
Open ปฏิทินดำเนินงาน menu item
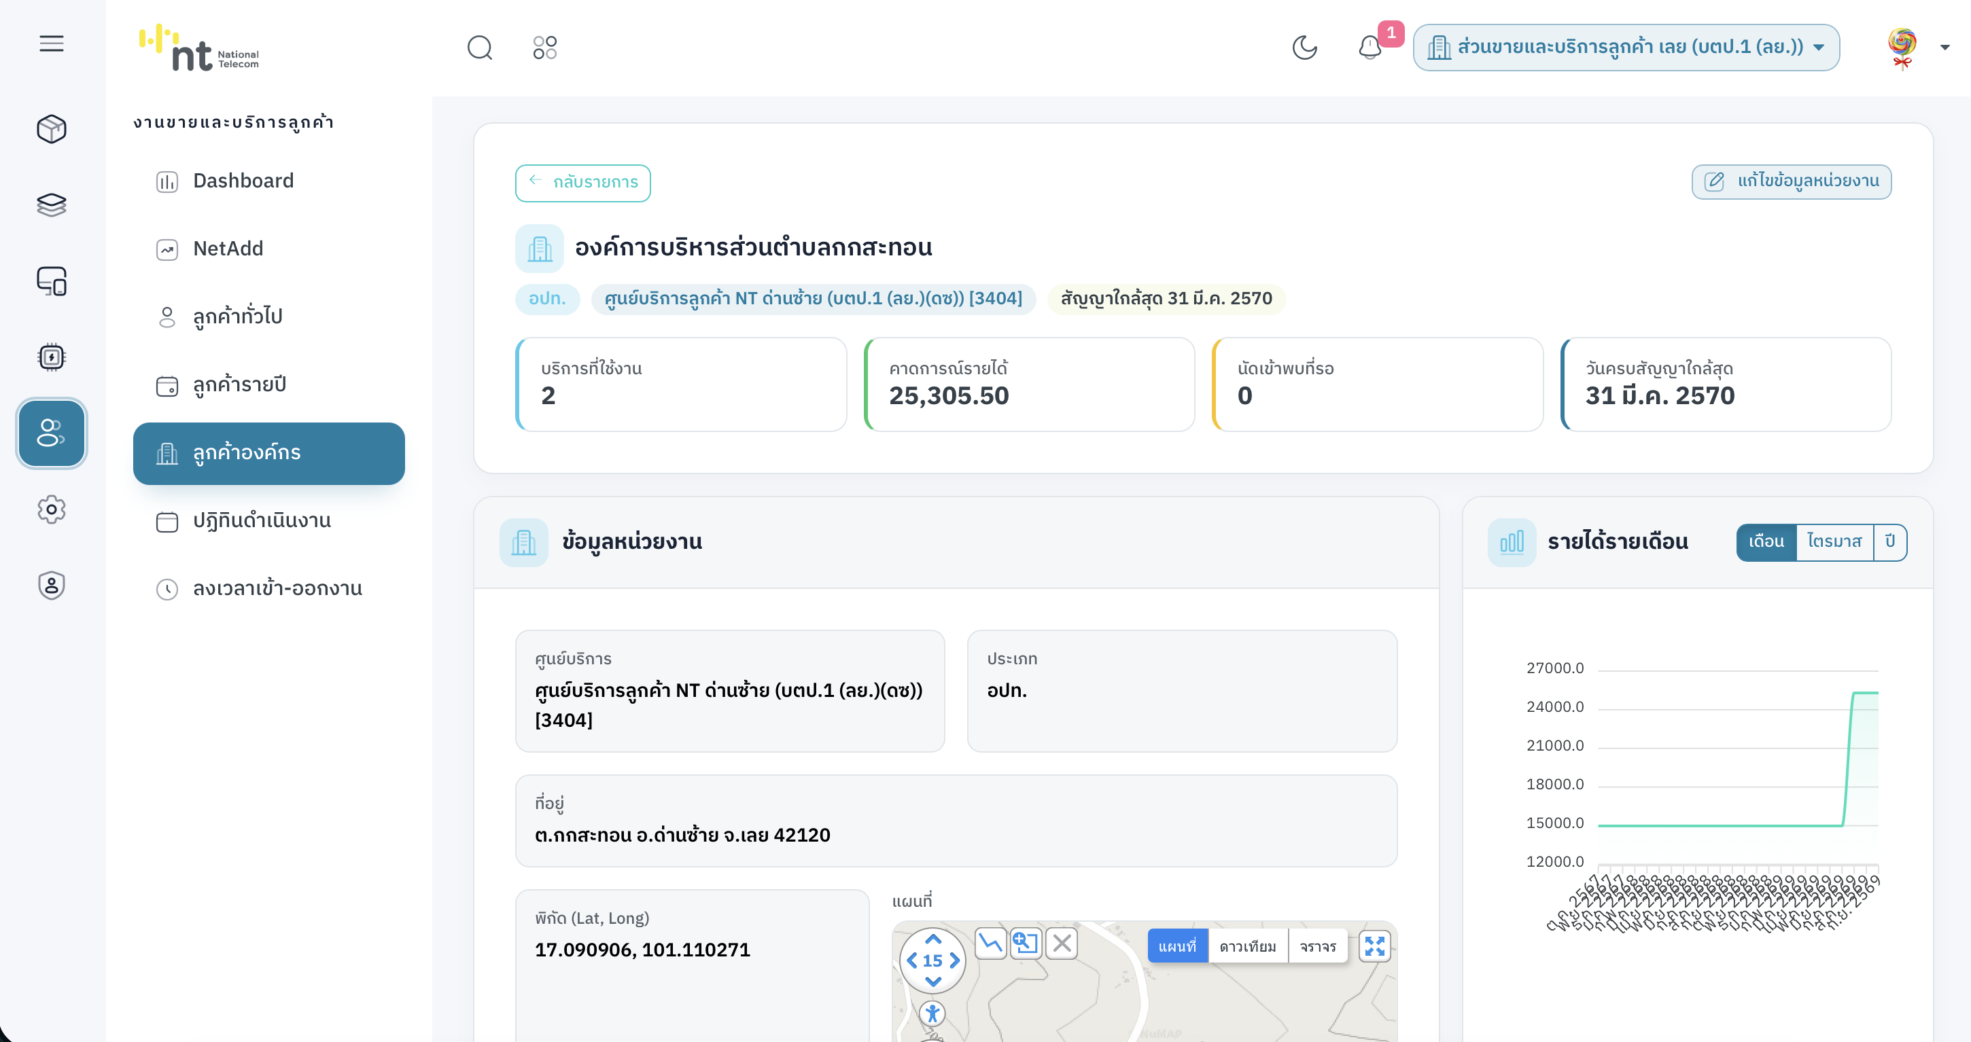coord(268,522)
